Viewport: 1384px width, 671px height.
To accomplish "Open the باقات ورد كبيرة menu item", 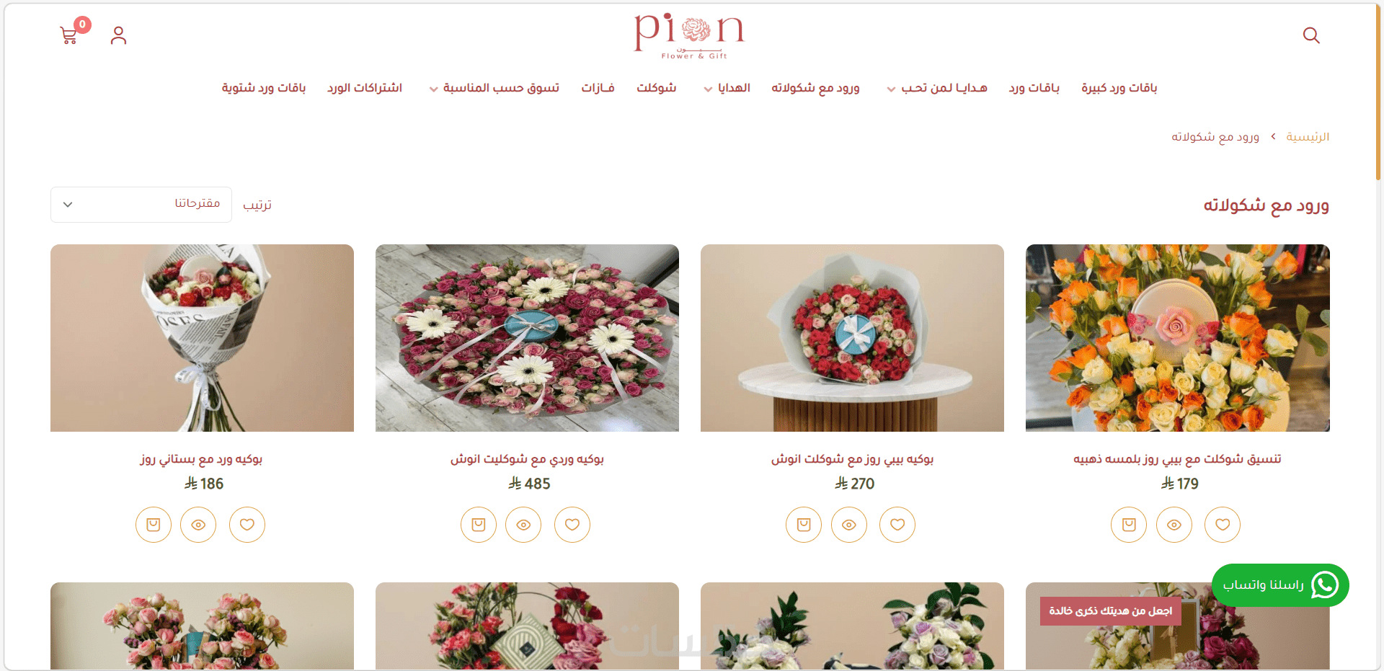I will click(1119, 88).
